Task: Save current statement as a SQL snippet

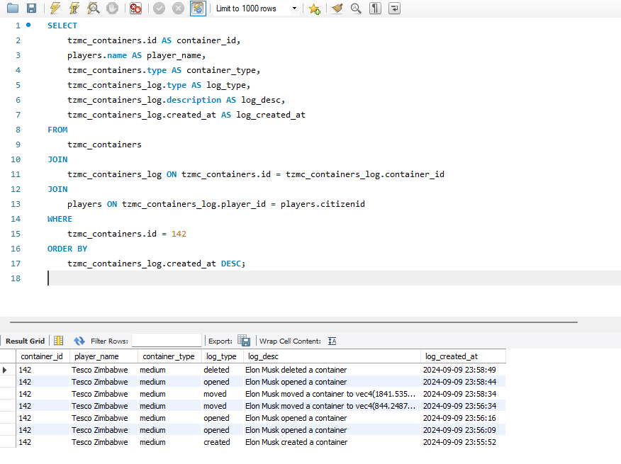Action: [x=315, y=8]
